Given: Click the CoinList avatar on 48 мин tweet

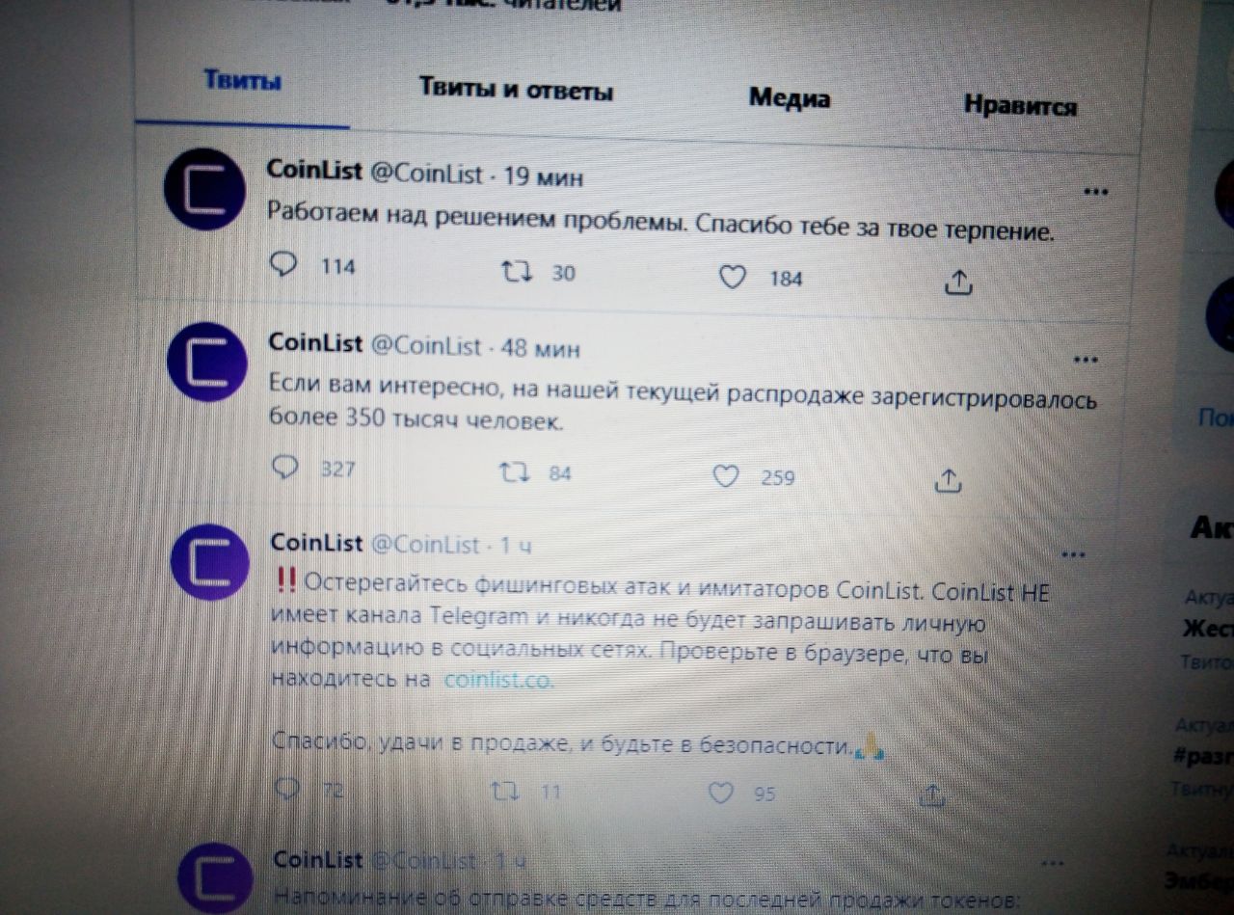Looking at the screenshot, I should click(x=207, y=361).
